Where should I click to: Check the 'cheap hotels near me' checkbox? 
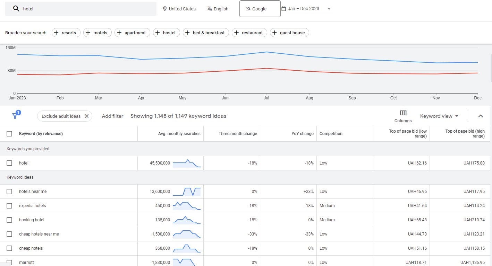click(9, 234)
